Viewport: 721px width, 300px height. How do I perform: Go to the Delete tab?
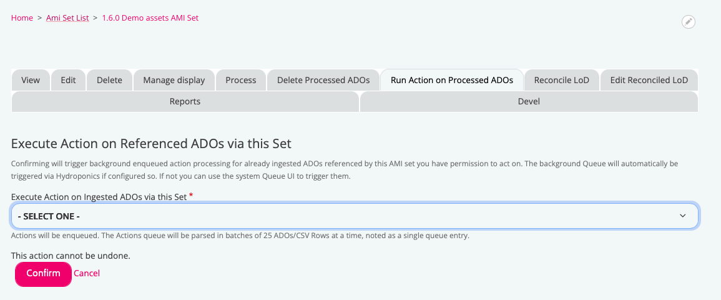(109, 80)
